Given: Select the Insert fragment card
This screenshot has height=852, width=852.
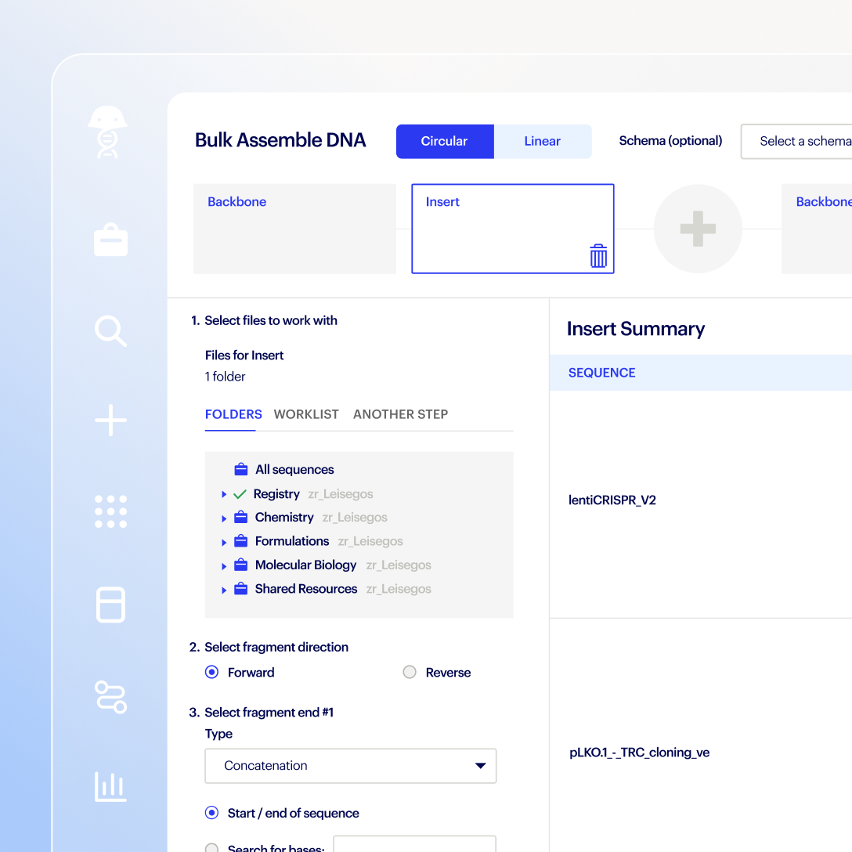Looking at the screenshot, I should pyautogui.click(x=513, y=229).
